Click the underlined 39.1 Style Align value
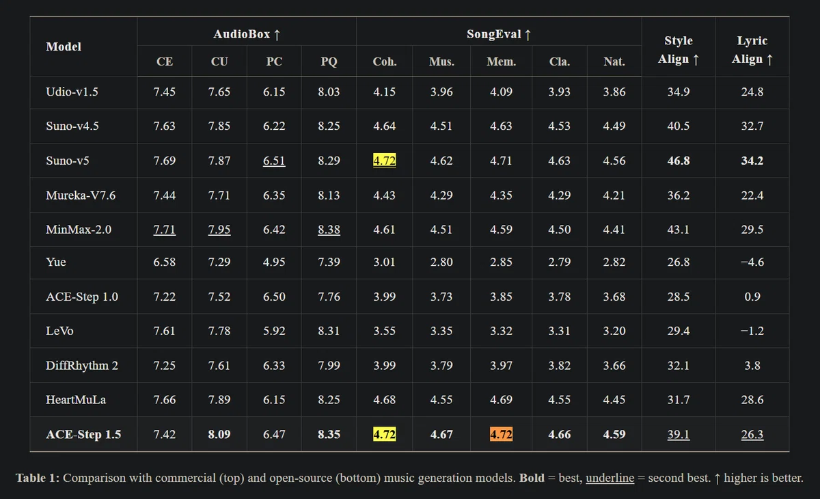Image resolution: width=820 pixels, height=499 pixels. coord(679,434)
